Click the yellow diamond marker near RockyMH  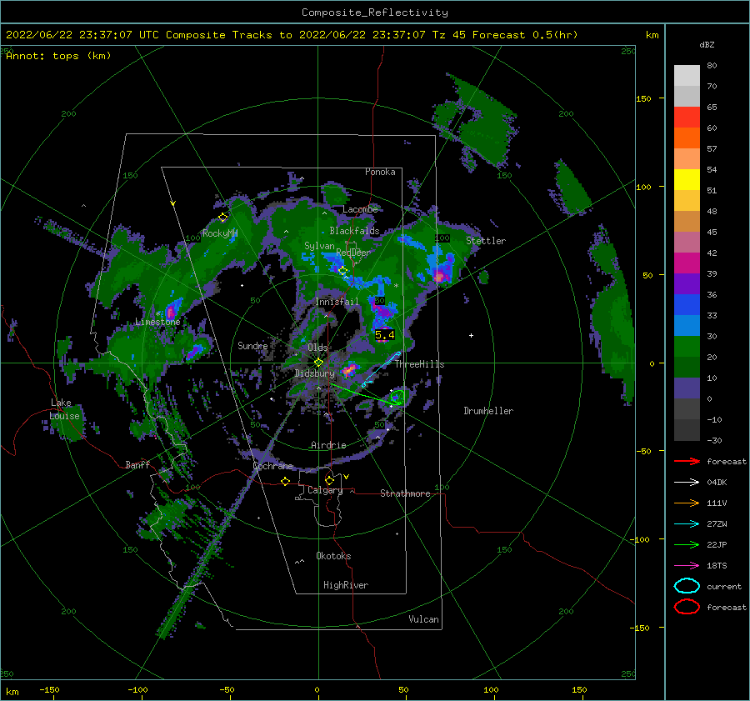point(222,218)
